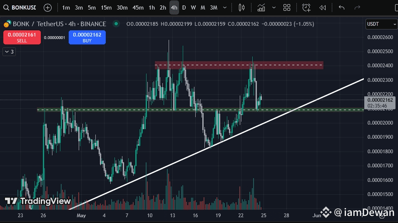Viewport: 398px width, 223px height.
Task: Open the candlestick chart type selector
Action: [x=241, y=7]
